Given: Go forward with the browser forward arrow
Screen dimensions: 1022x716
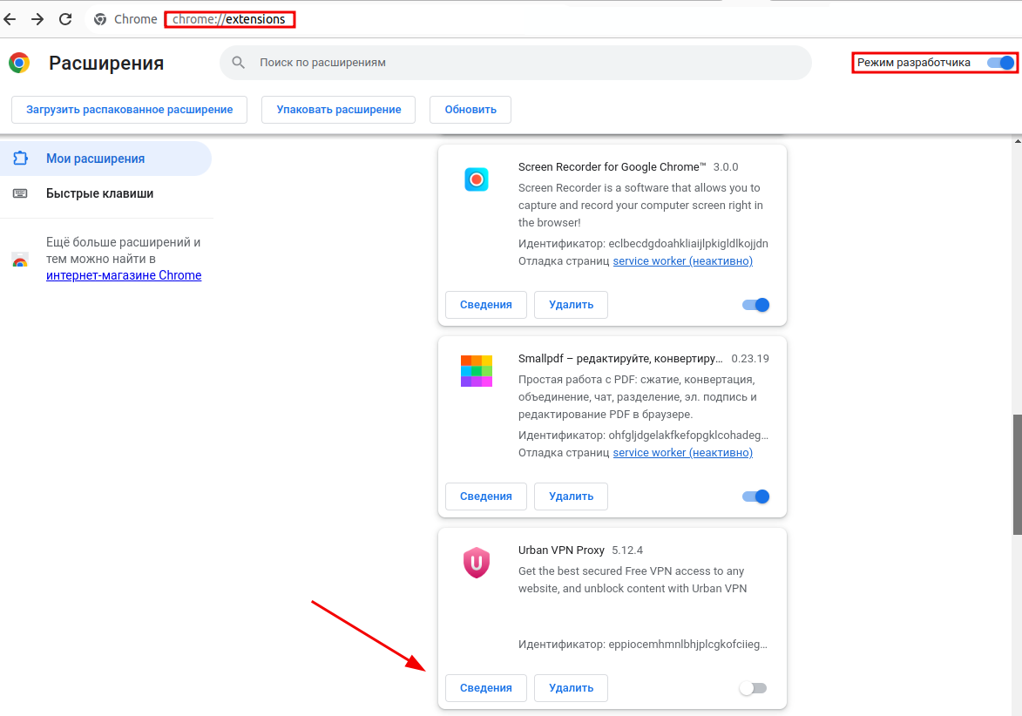Looking at the screenshot, I should tap(37, 19).
